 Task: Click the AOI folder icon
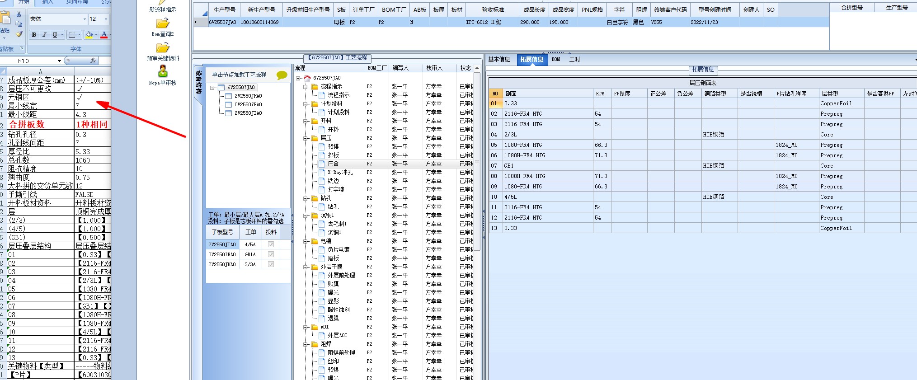[x=315, y=327]
